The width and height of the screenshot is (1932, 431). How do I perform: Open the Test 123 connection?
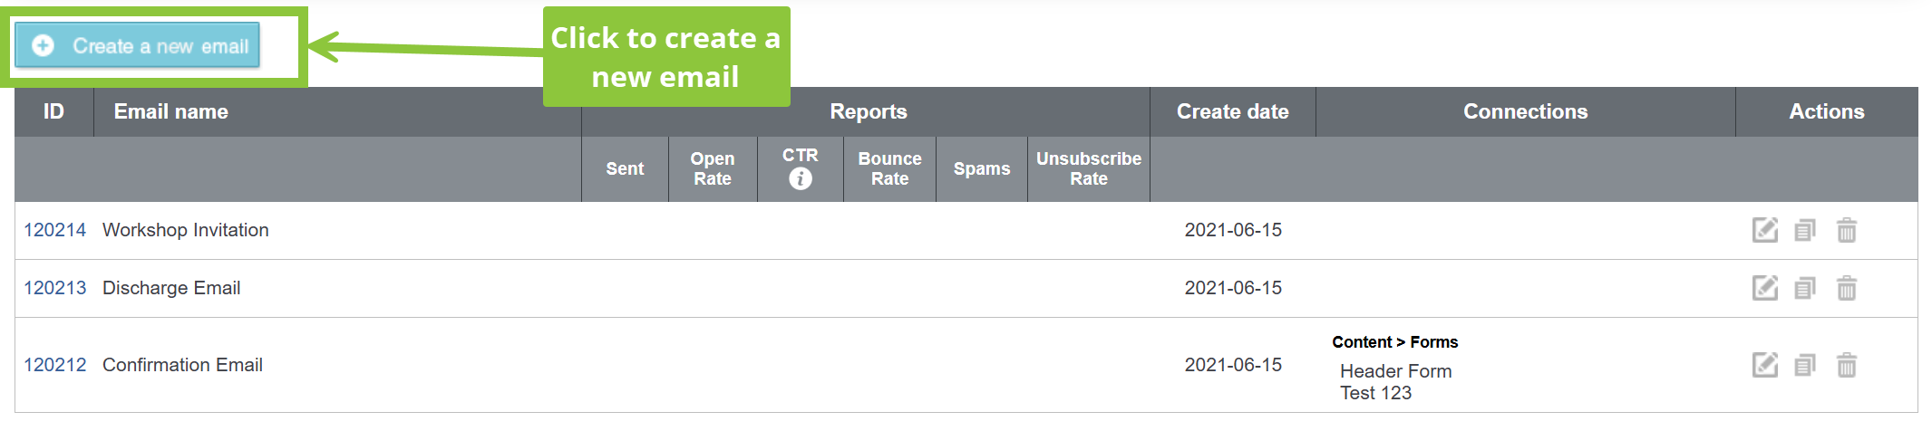[1375, 393]
